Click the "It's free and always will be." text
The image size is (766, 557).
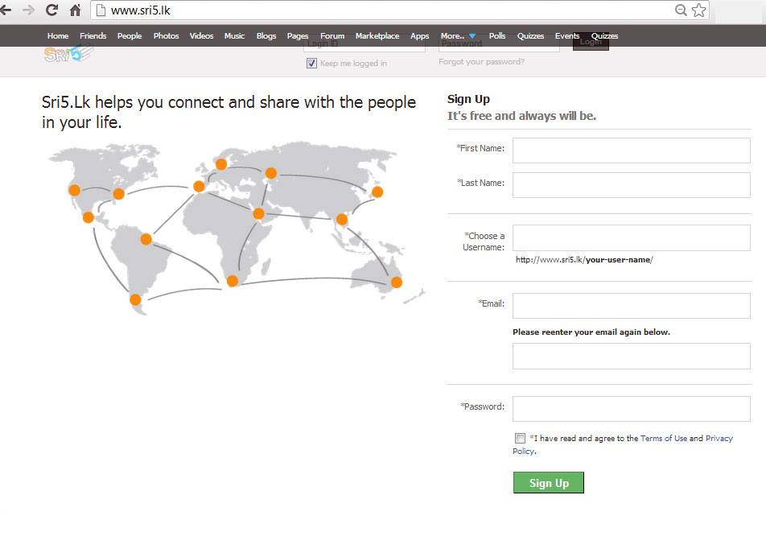(x=521, y=116)
